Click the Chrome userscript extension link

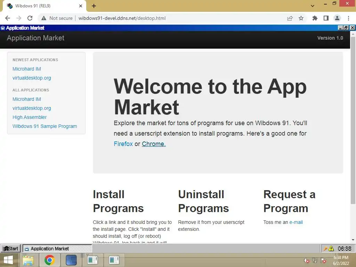[x=154, y=144]
